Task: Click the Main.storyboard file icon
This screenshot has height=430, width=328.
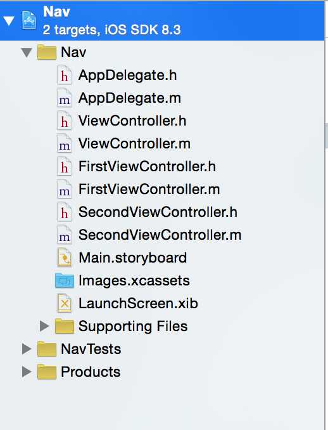Action: pyautogui.click(x=65, y=257)
